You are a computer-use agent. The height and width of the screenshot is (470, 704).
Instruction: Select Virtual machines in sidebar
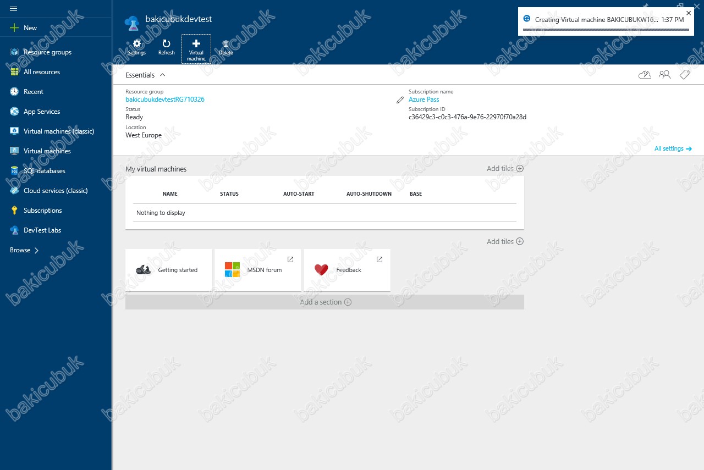pyautogui.click(x=47, y=151)
